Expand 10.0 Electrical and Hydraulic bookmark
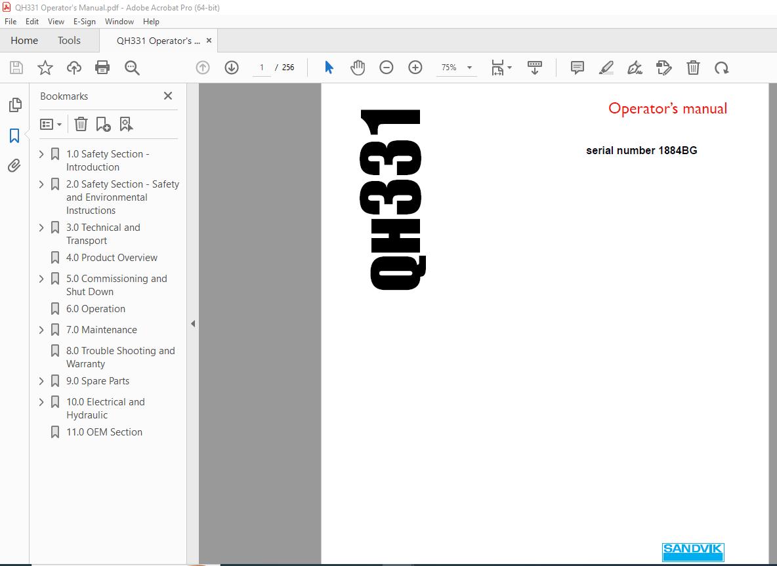Viewport: 777px width, 566px height. [41, 402]
